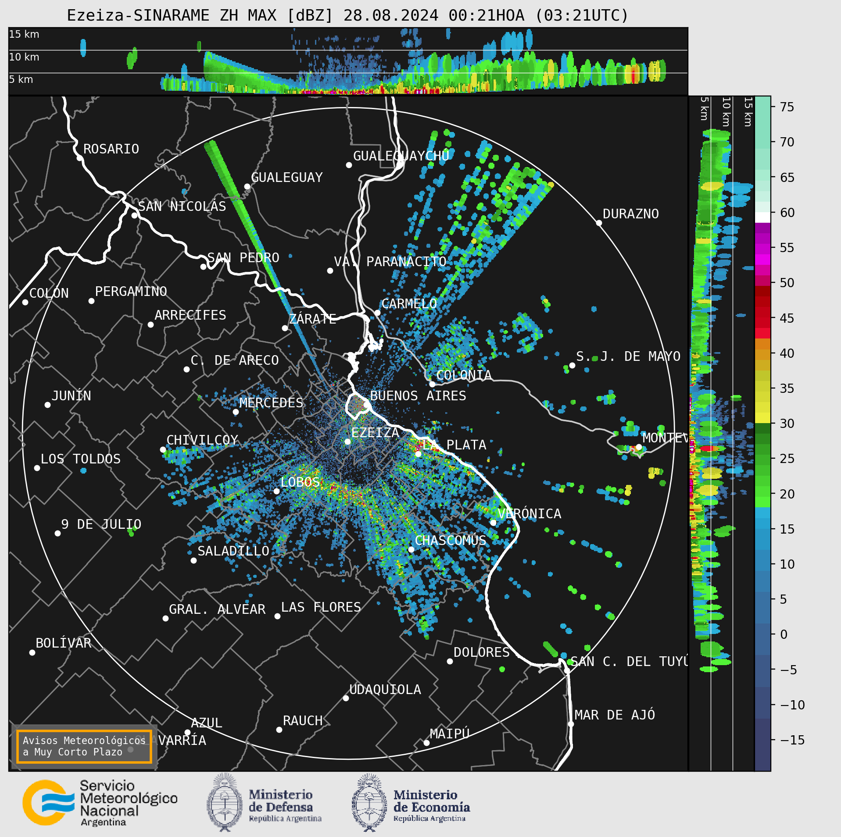This screenshot has width=841, height=837.
Task: Click the ZÁRATE city label
Action: (313, 319)
